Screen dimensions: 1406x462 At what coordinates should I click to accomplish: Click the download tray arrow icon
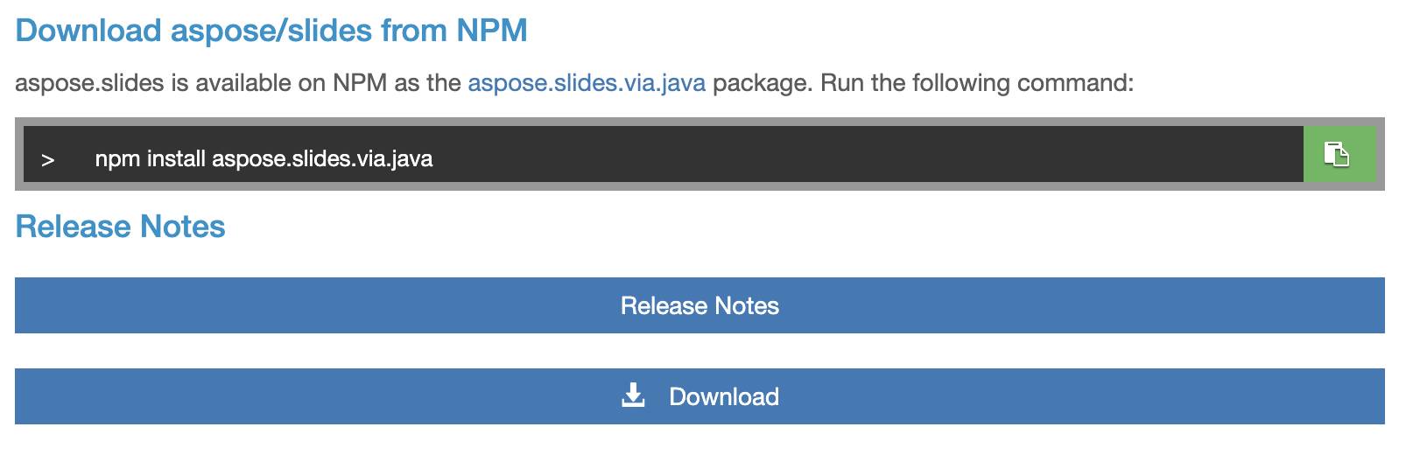(x=633, y=396)
